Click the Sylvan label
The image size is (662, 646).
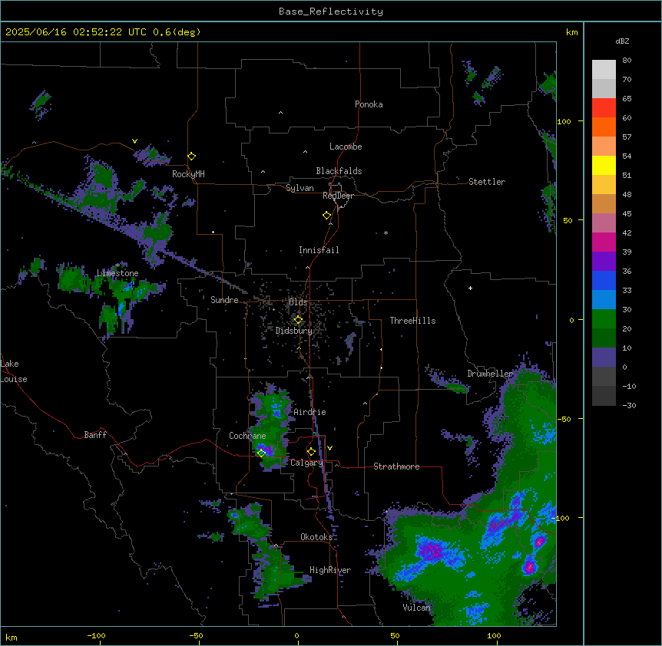pyautogui.click(x=300, y=188)
